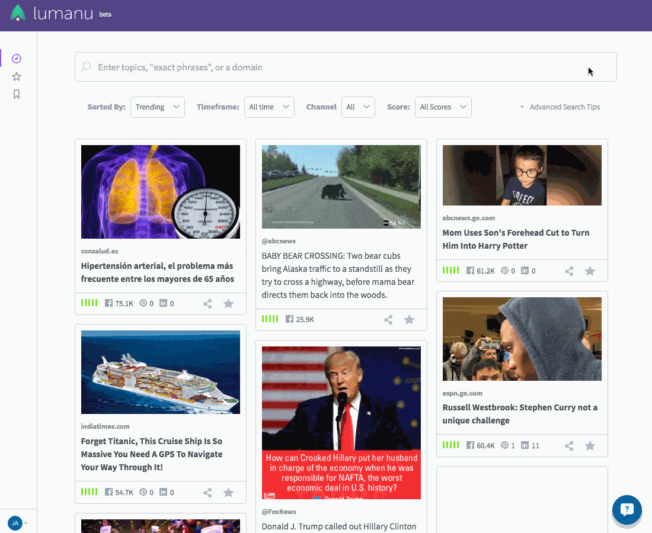Click LinkedIn icon on Russell Westbrook card
The width and height of the screenshot is (652, 533).
coord(525,445)
